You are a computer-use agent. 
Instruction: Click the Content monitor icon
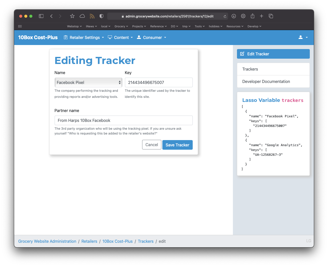[x=110, y=37]
